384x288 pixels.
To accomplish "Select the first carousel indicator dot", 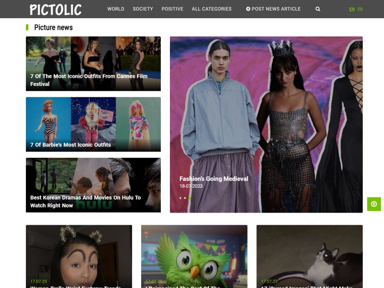I will (x=180, y=198).
